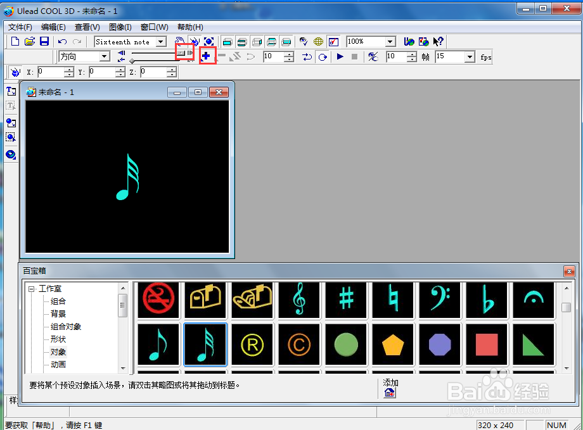Open file using the folder icon
The height and width of the screenshot is (430, 583).
tap(29, 41)
